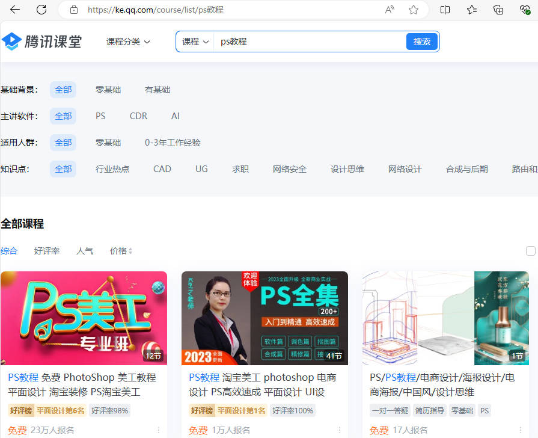Select 合成与后期 knowledge filter
The height and width of the screenshot is (438, 538).
[466, 169]
